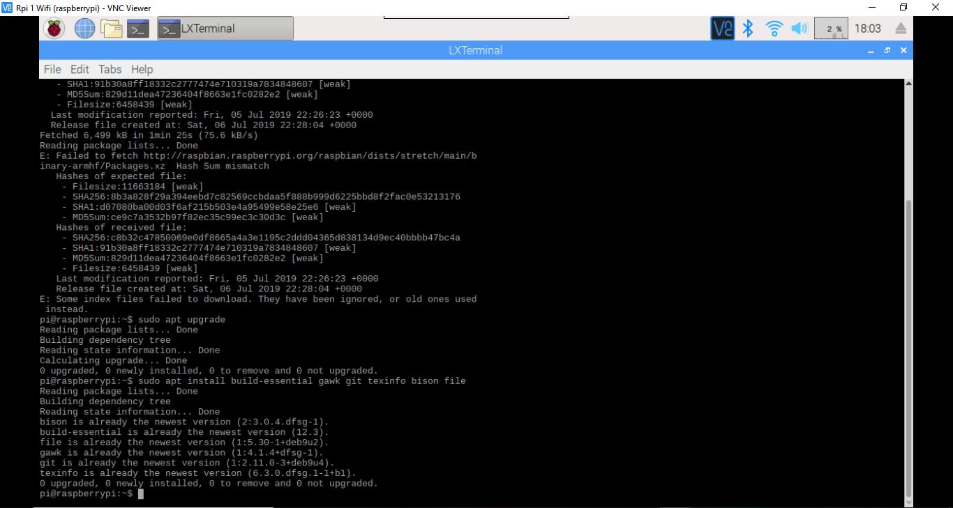
Task: Click the VNC Server tray icon
Action: click(722, 29)
